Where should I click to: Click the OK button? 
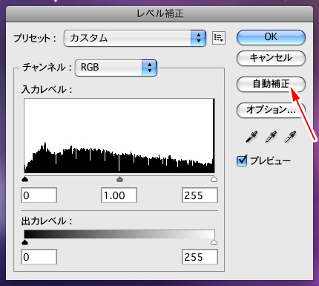click(x=271, y=37)
